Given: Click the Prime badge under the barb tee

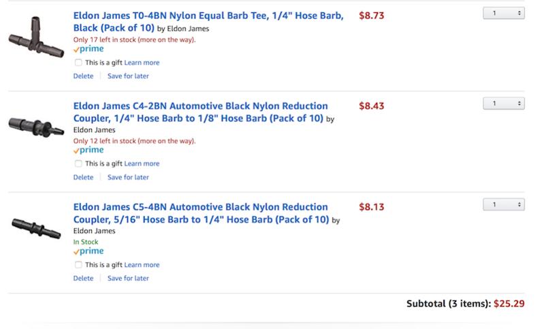Looking at the screenshot, I should tap(89, 49).
